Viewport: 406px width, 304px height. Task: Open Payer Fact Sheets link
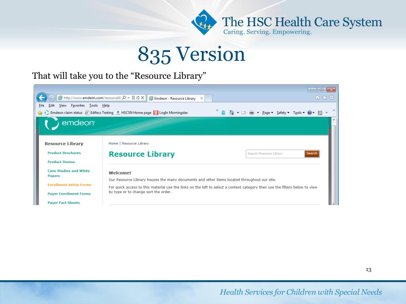pyautogui.click(x=63, y=203)
